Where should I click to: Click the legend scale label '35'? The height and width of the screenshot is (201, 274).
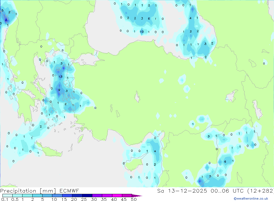pyautogui.click(x=104, y=199)
